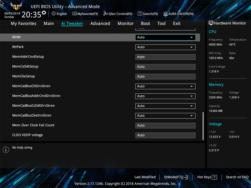Viewport: 251px width, 188px height.
Task: Select the MemCadBusAddrCmdDrvStren label
Action: pos(36,96)
